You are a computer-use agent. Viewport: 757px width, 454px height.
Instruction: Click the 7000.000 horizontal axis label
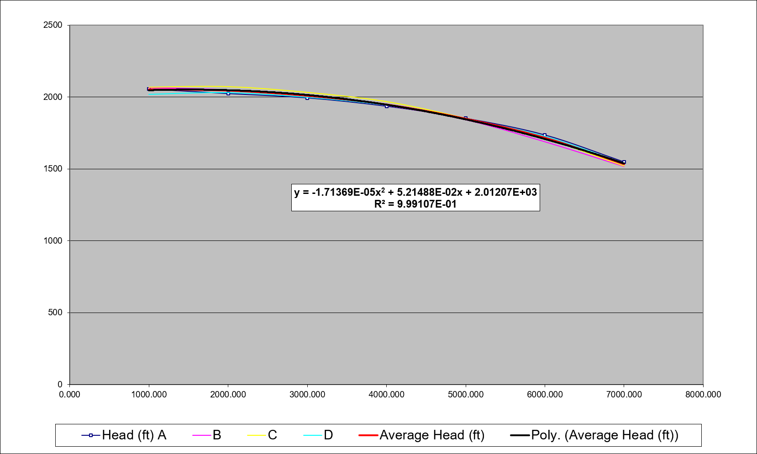[624, 395]
